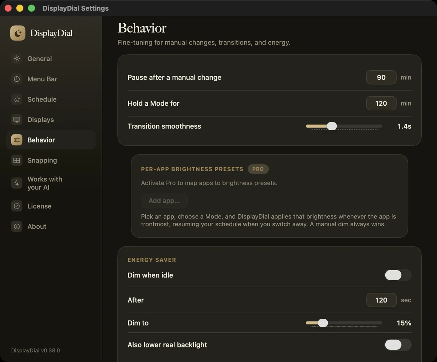Click the Behavior sliders icon

[17, 140]
